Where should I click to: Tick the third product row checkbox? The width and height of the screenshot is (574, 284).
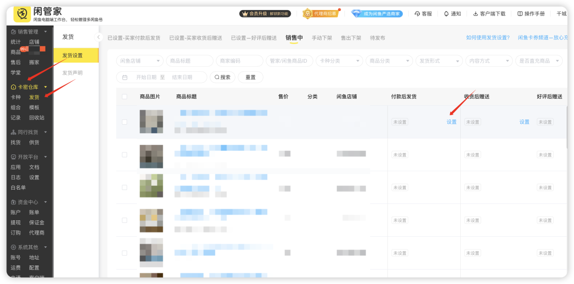point(124,187)
